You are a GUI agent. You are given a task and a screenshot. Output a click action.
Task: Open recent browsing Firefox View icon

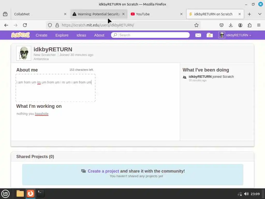(x=5, y=14)
